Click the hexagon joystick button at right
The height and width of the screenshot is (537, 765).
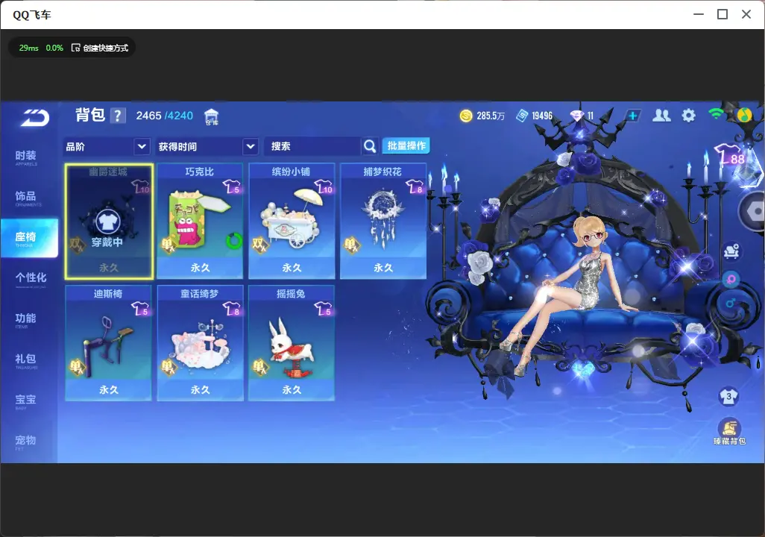753,211
